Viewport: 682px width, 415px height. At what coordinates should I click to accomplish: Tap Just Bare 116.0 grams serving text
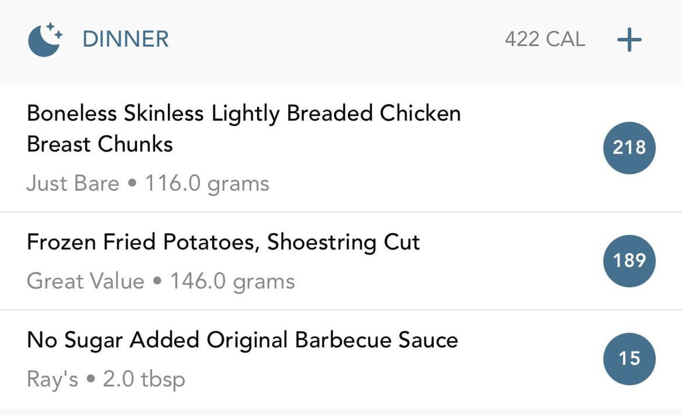click(x=148, y=184)
